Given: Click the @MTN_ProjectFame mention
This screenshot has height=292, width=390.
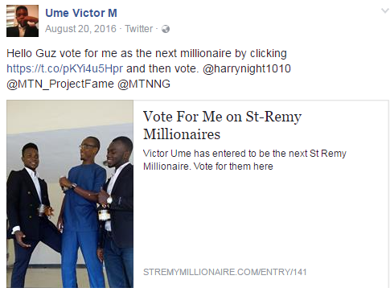Looking at the screenshot, I should (60, 84).
